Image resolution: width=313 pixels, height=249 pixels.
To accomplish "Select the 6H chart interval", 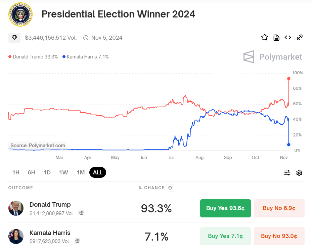I will coord(31,172).
